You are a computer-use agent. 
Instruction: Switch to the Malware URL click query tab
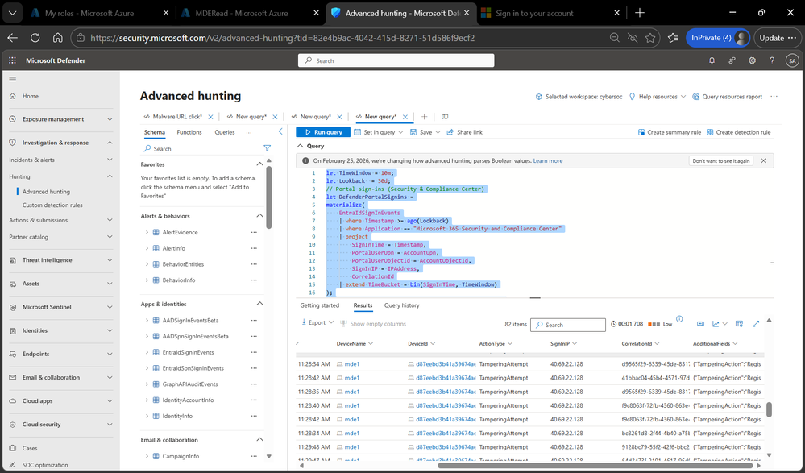click(x=172, y=115)
